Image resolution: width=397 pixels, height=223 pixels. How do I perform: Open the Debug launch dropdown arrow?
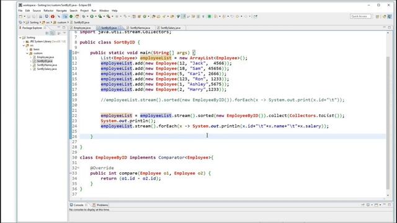(87, 17)
